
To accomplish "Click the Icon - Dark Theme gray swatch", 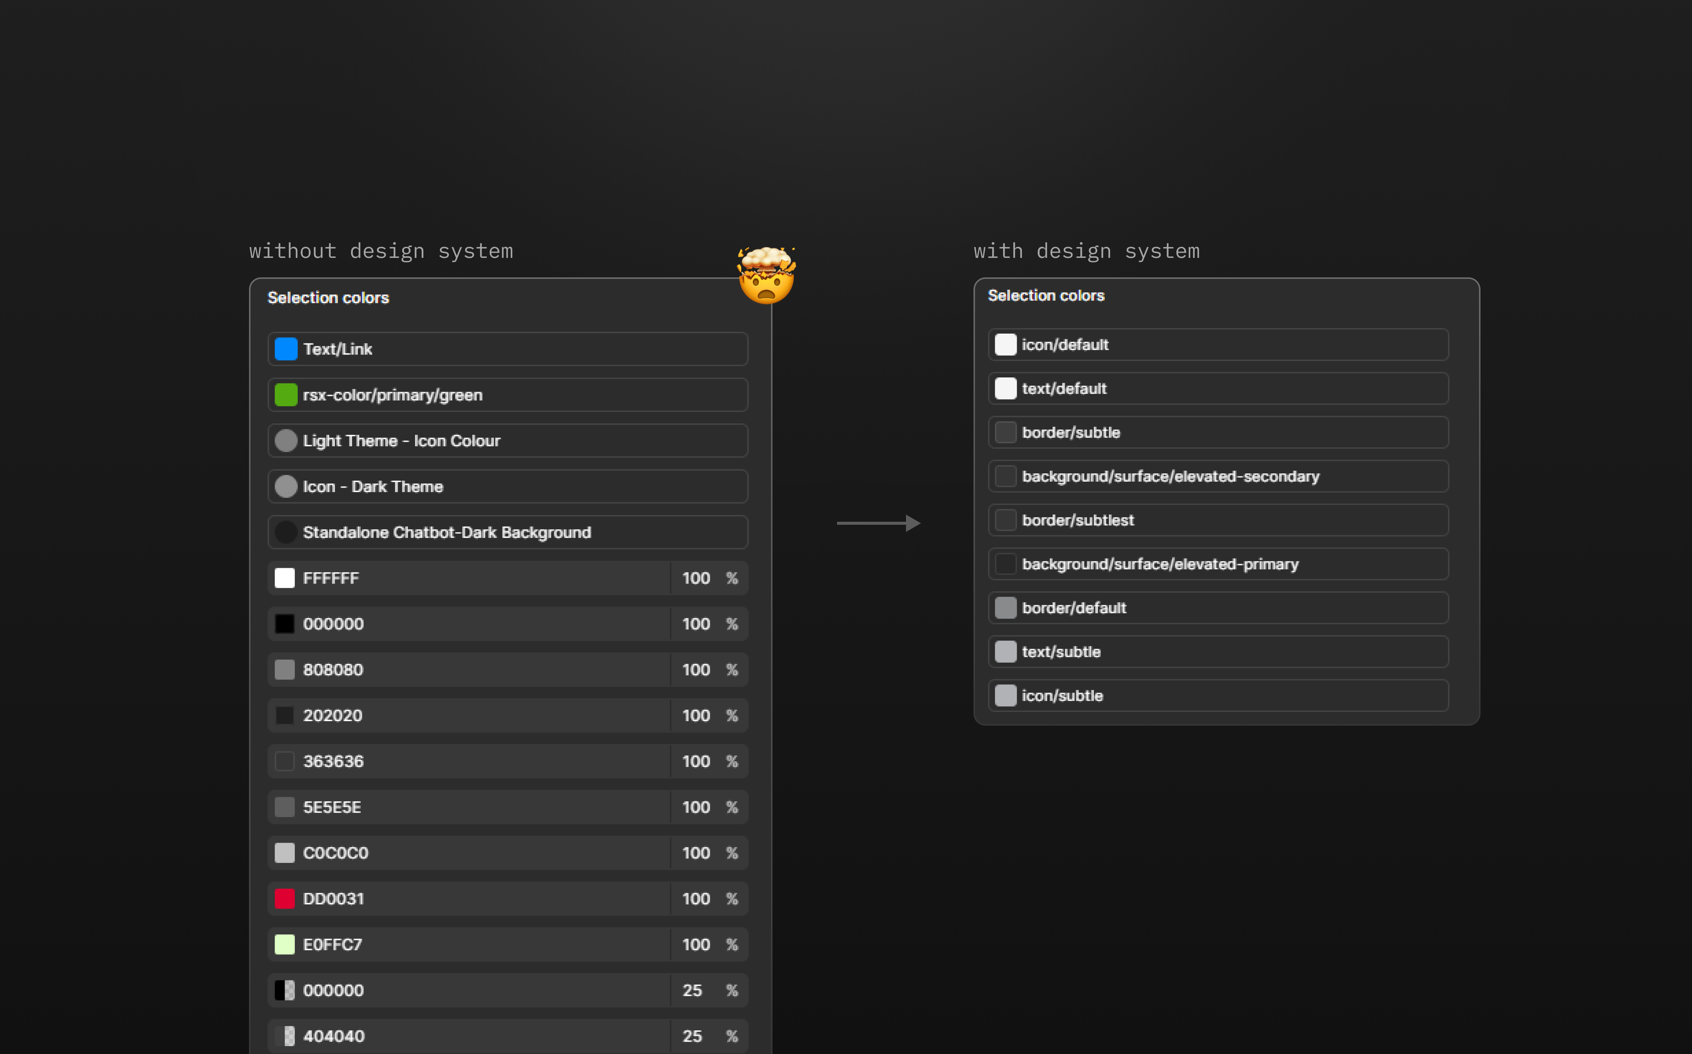I will (286, 487).
